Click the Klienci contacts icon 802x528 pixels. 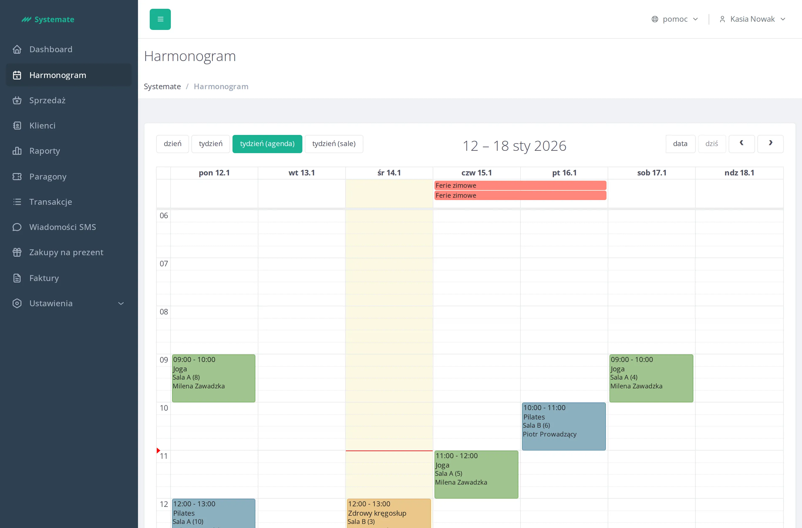[17, 126]
